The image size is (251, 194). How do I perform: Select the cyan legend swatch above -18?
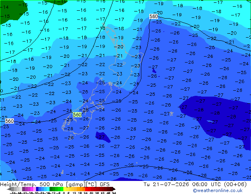(48, 189)
